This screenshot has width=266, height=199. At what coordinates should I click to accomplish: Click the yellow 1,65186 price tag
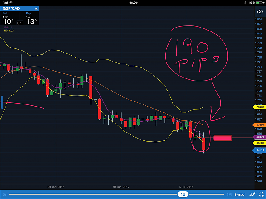(259, 143)
